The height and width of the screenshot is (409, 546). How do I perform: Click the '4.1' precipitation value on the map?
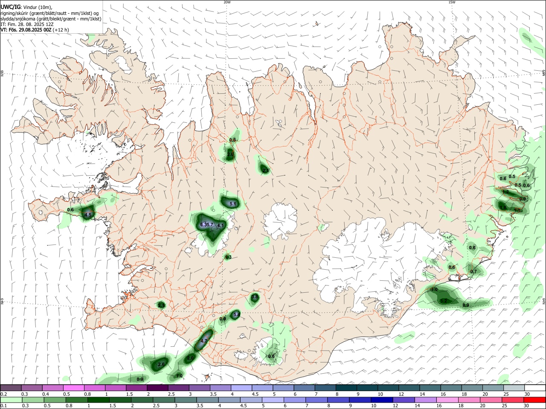tap(221, 225)
